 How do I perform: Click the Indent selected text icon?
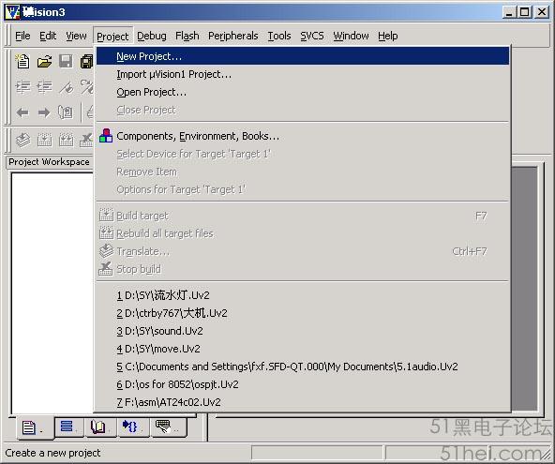tap(22, 87)
